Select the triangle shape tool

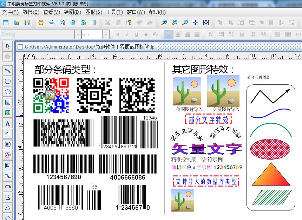click(x=8, y=208)
